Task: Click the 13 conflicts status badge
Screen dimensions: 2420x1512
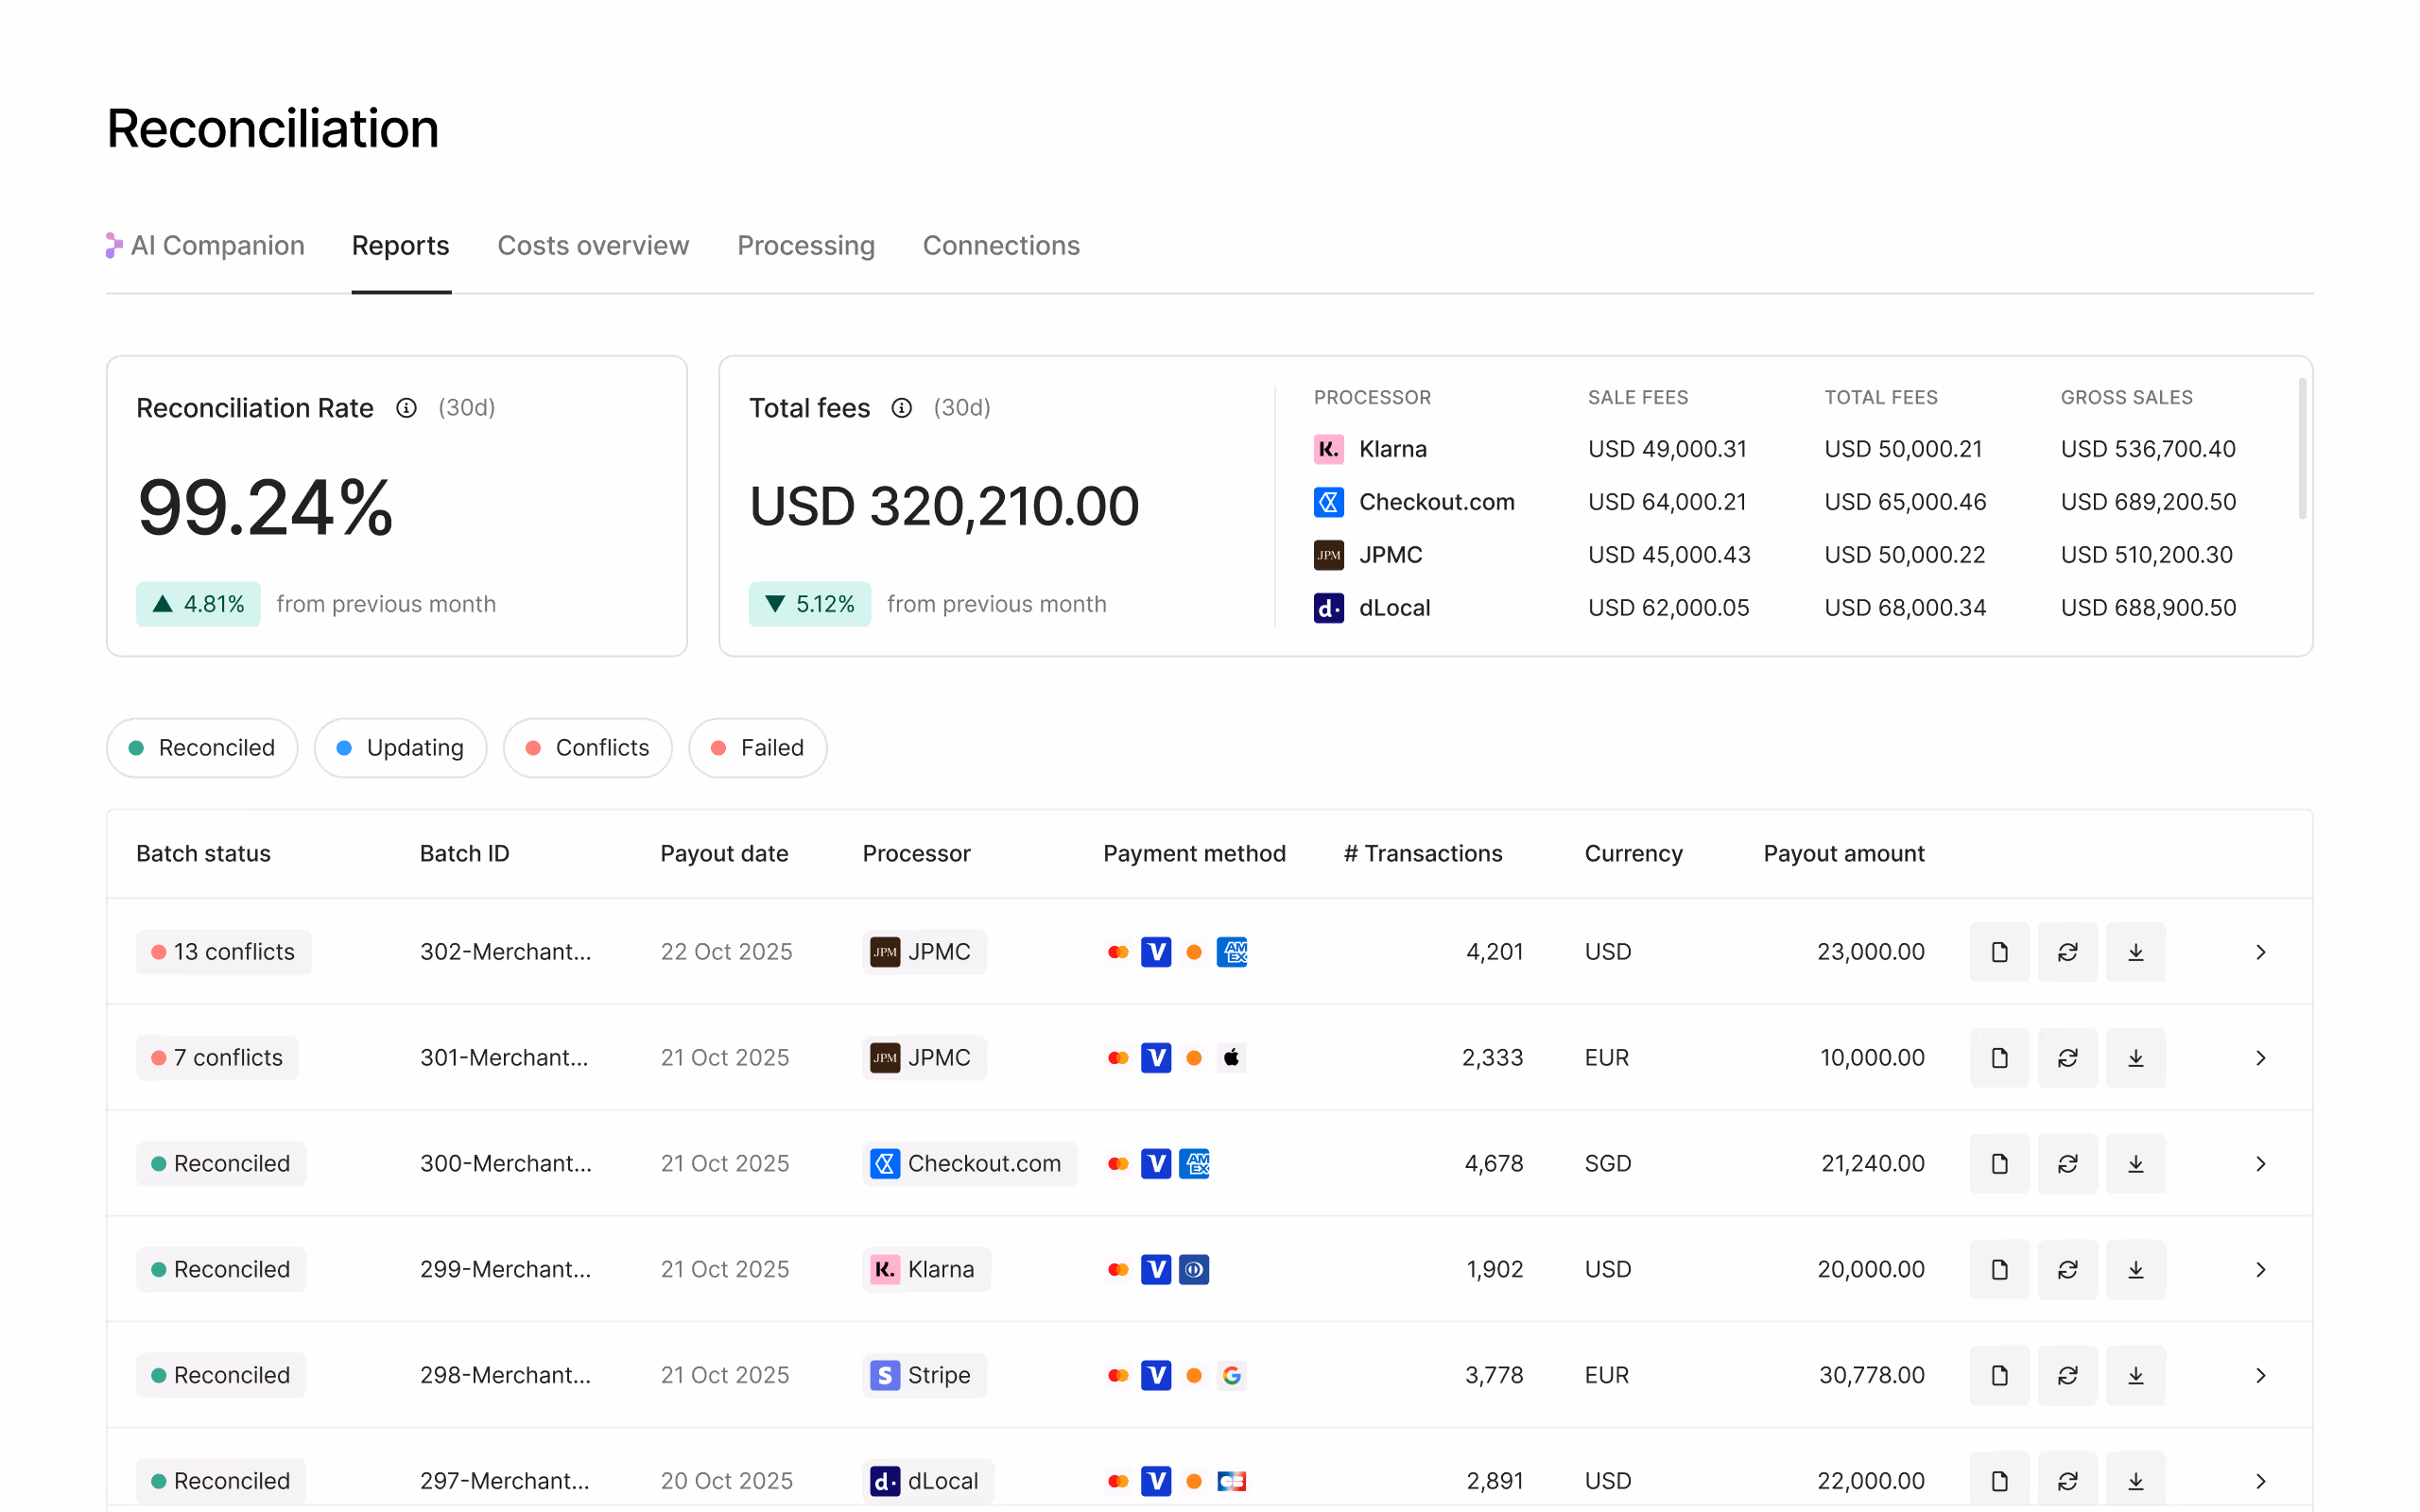Action: pyautogui.click(x=223, y=952)
